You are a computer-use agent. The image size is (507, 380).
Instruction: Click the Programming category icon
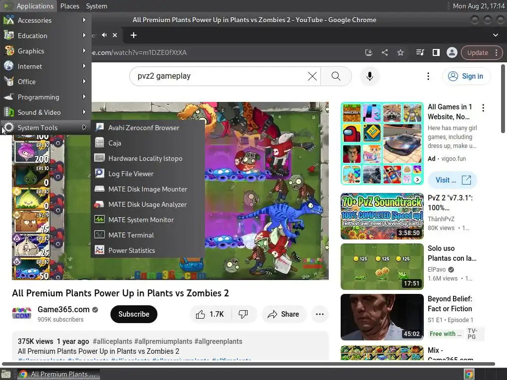[9, 96]
